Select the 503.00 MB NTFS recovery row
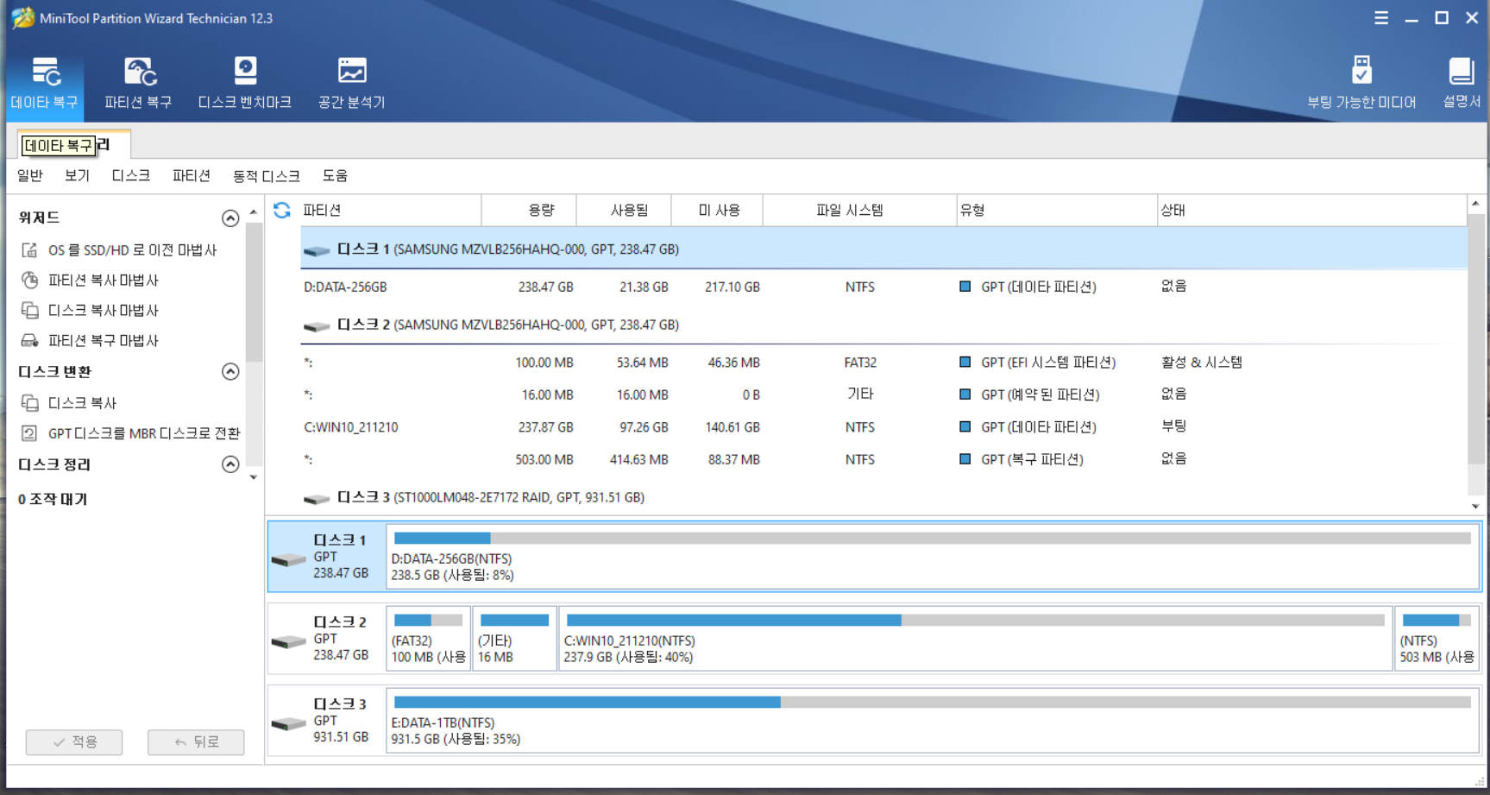The image size is (1490, 795). click(x=883, y=459)
